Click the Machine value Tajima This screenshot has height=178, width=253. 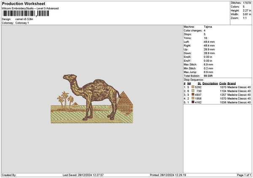pos(208,26)
